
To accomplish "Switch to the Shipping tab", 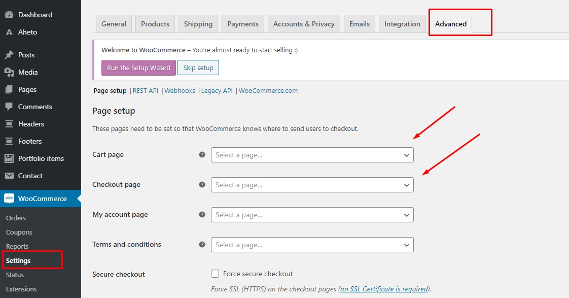I will [198, 24].
